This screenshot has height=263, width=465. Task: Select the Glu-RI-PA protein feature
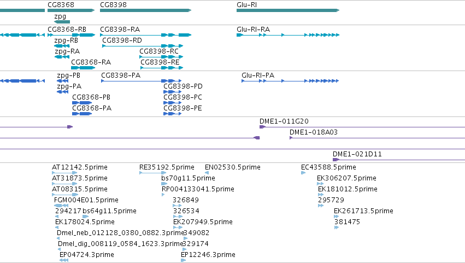(x=290, y=81)
